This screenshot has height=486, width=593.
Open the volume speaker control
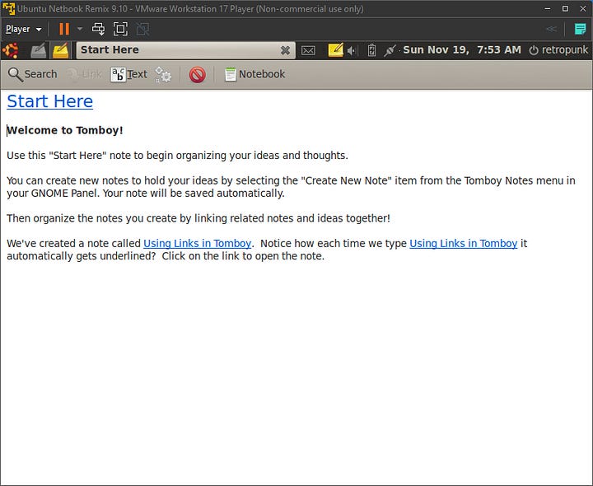click(353, 50)
